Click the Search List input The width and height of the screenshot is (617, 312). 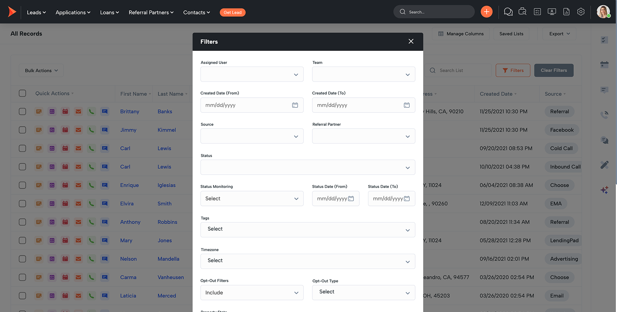click(458, 70)
